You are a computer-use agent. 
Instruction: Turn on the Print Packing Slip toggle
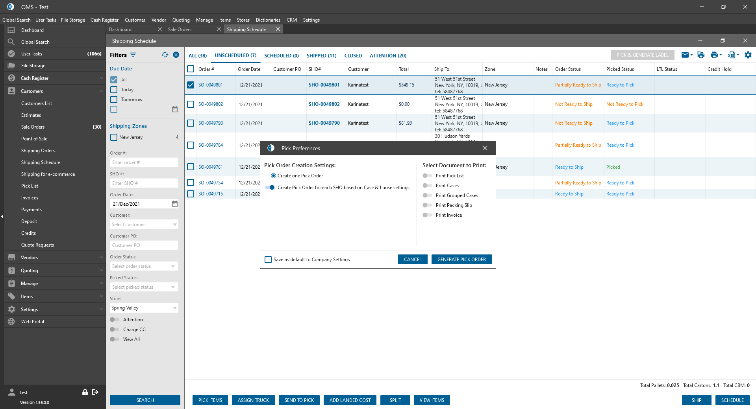coord(427,205)
